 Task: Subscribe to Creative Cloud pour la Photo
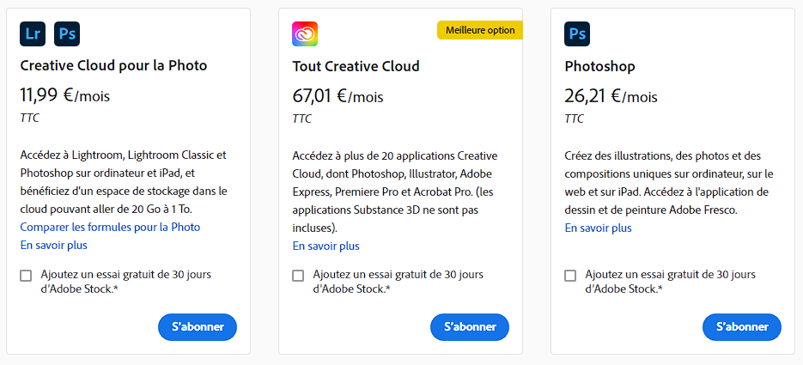[x=198, y=327]
